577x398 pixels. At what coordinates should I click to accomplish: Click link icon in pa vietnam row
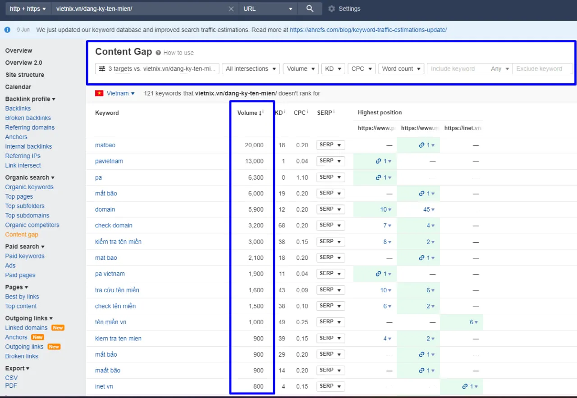[379, 274]
